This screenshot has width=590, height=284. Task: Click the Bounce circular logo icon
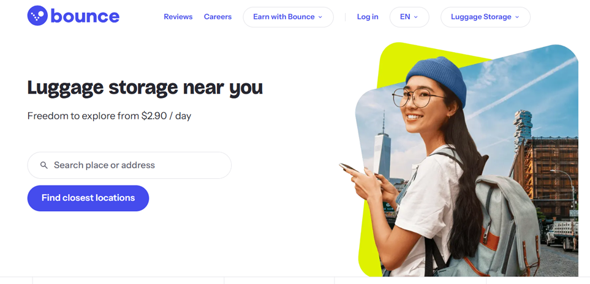[x=37, y=16]
